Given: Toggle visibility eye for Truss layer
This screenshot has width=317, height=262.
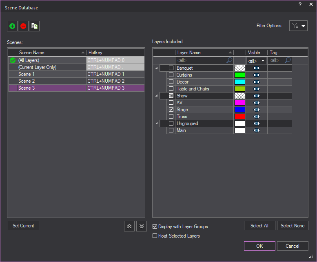Looking at the screenshot, I should [x=257, y=117].
